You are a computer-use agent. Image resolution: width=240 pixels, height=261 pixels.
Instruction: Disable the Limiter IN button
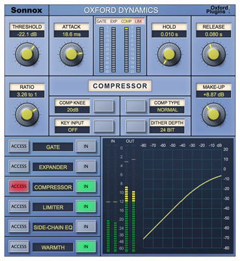pos(86,206)
